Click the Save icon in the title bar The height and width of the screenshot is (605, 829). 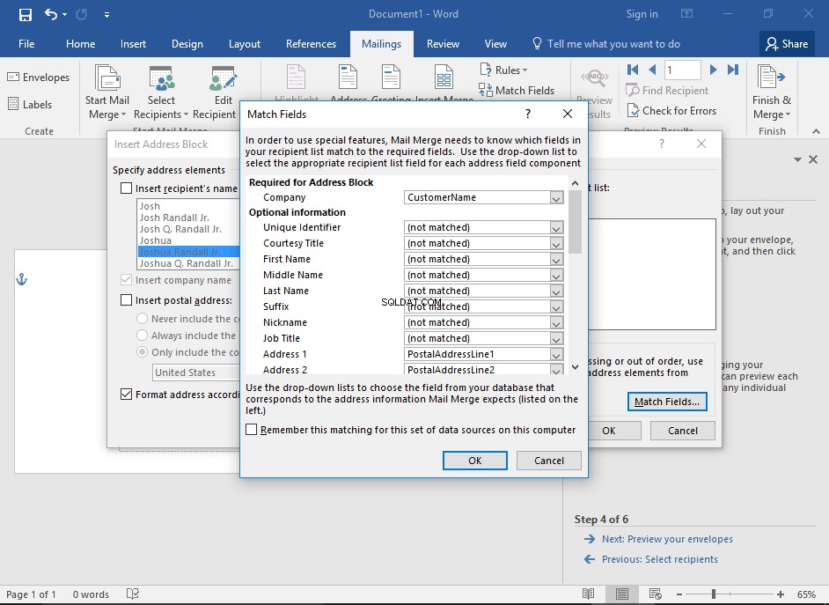(25, 14)
